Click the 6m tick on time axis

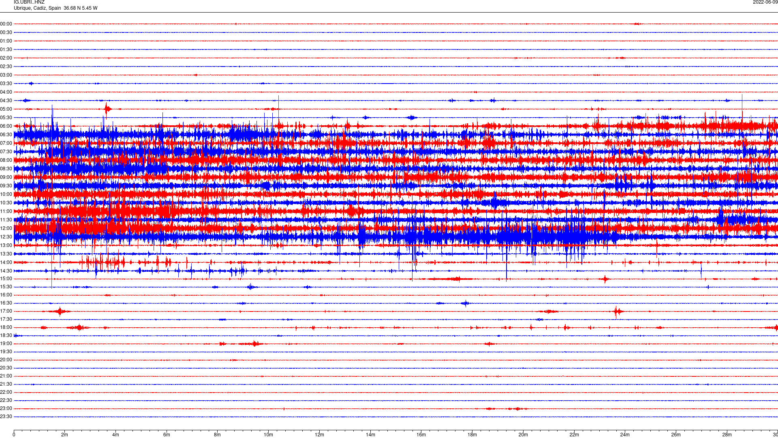pyautogui.click(x=167, y=435)
